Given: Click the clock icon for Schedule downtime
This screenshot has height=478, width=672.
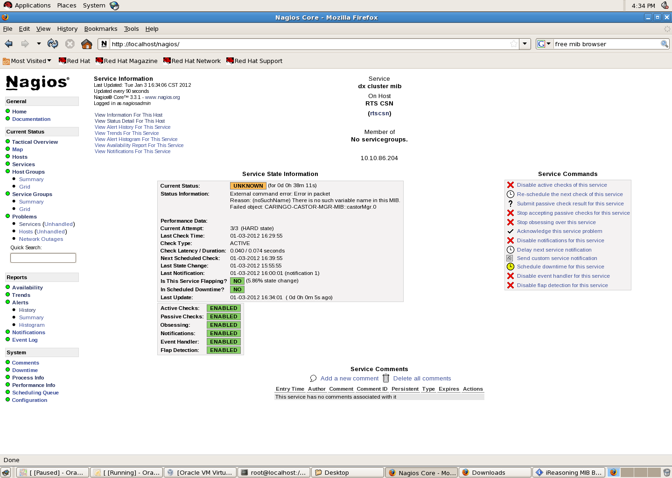Looking at the screenshot, I should pos(511,267).
